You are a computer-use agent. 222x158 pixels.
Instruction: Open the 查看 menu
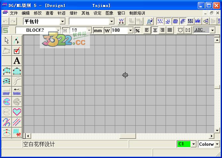point(49,13)
